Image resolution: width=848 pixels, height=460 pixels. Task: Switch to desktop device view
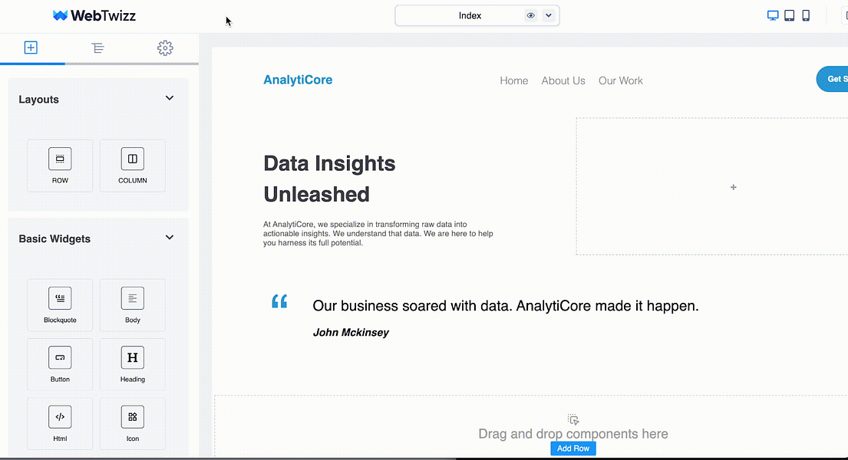click(773, 15)
